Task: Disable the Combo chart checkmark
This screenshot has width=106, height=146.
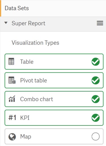Action: (95, 99)
